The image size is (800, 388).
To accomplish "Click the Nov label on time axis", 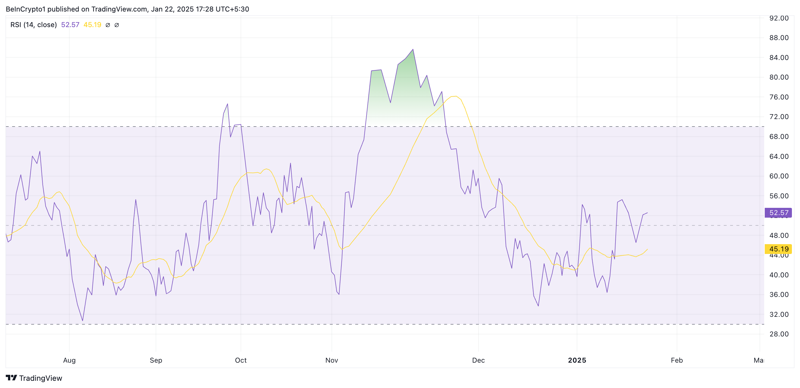I will pos(332,360).
